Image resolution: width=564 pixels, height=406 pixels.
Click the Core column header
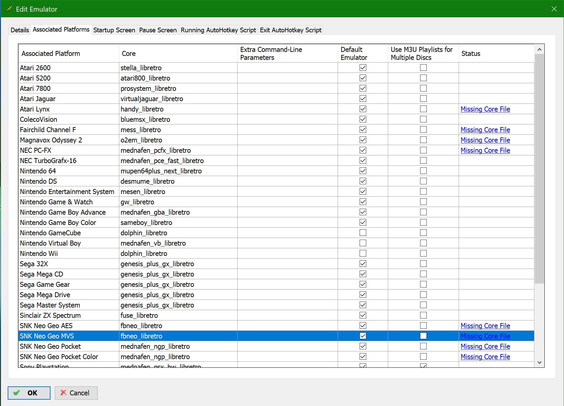(178, 54)
